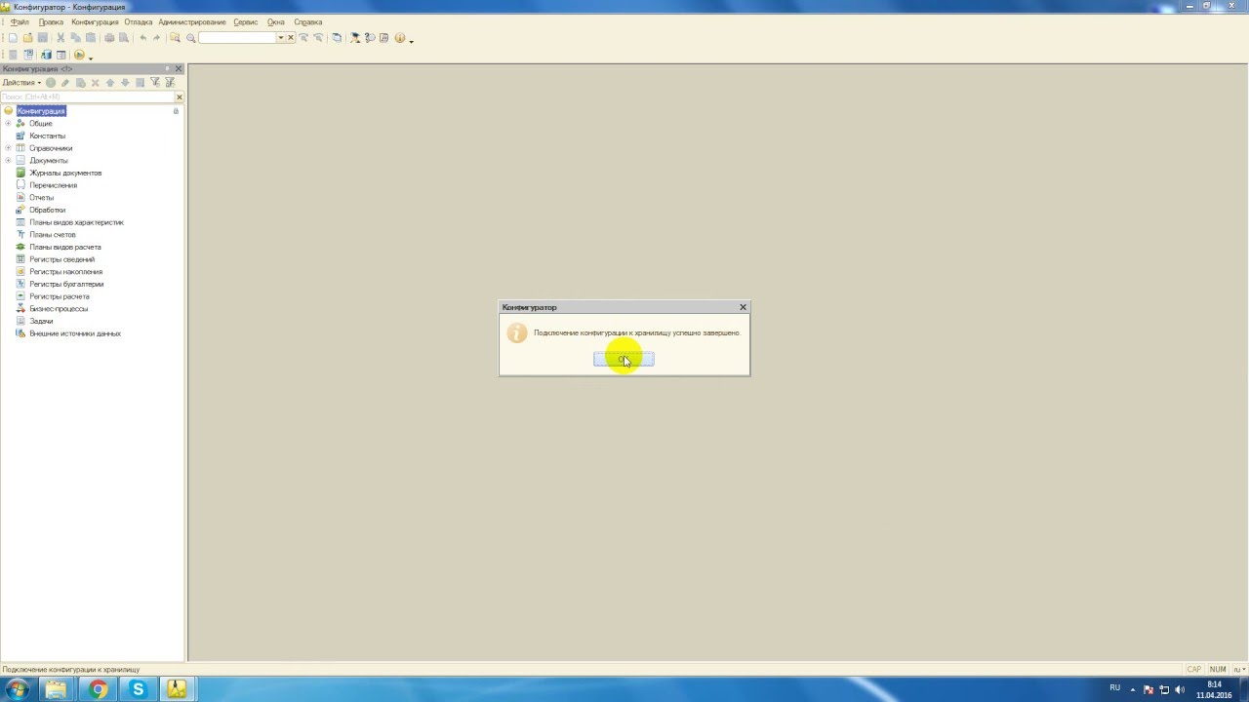This screenshot has height=702, width=1249.
Task: Select Планы видов характеристик in the tree
Action: point(77,222)
